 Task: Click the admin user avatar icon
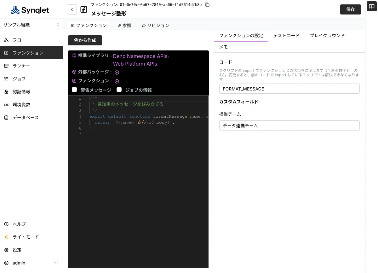(6, 263)
